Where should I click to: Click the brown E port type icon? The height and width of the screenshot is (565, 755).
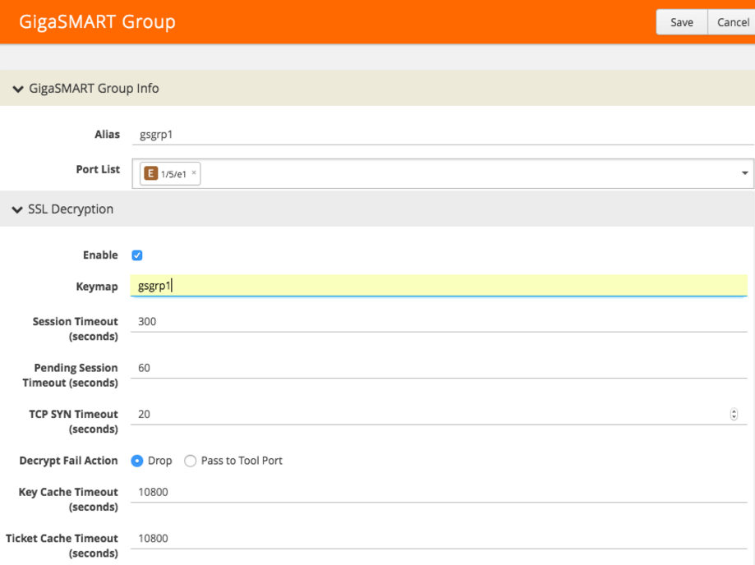[150, 173]
